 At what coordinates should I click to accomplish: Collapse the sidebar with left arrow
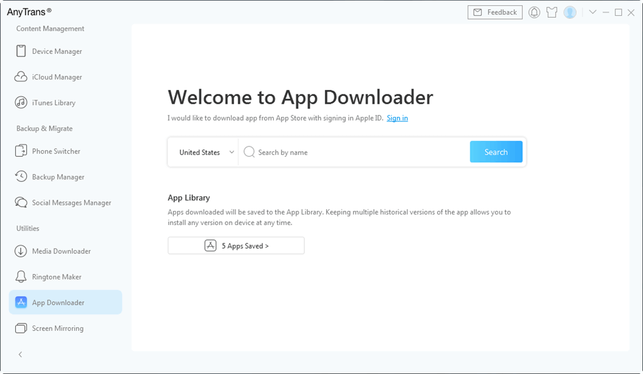[20, 354]
